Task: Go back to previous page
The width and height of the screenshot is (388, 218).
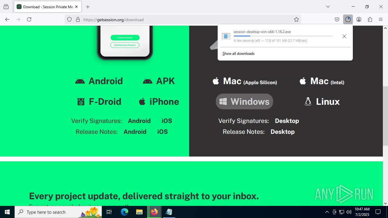Action: pos(7,19)
